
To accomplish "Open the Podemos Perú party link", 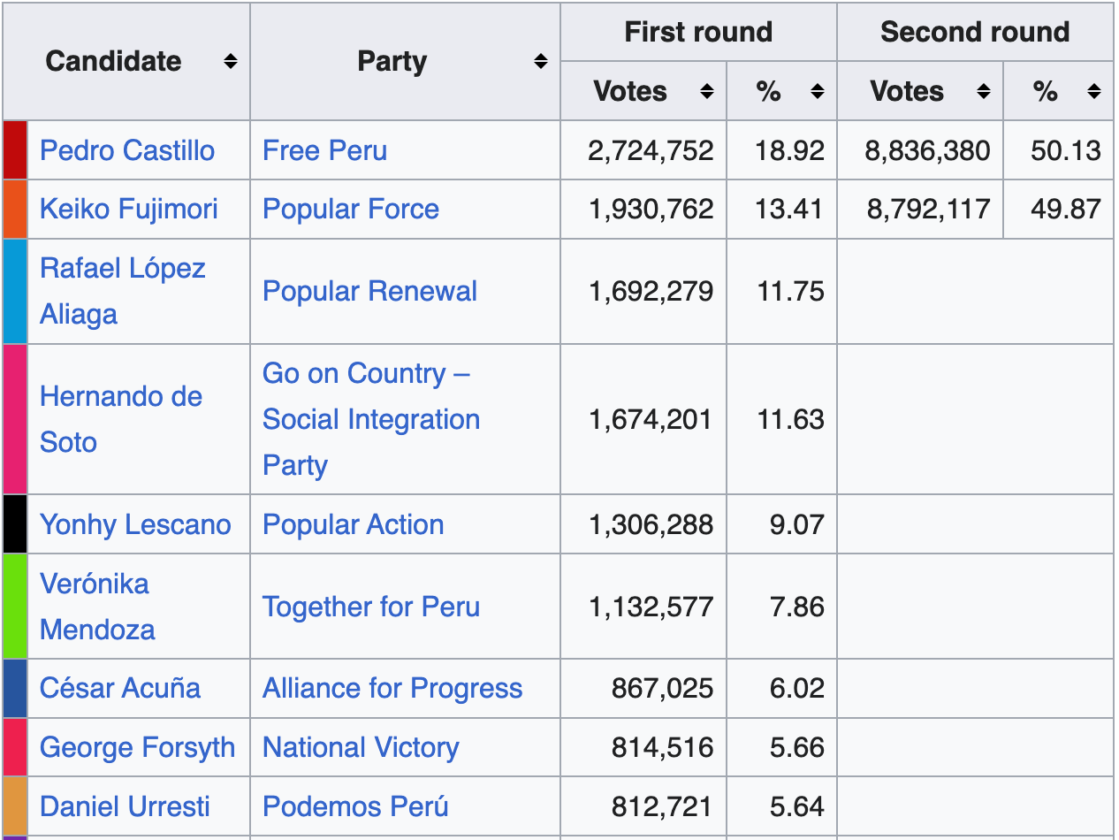I will tap(355, 807).
